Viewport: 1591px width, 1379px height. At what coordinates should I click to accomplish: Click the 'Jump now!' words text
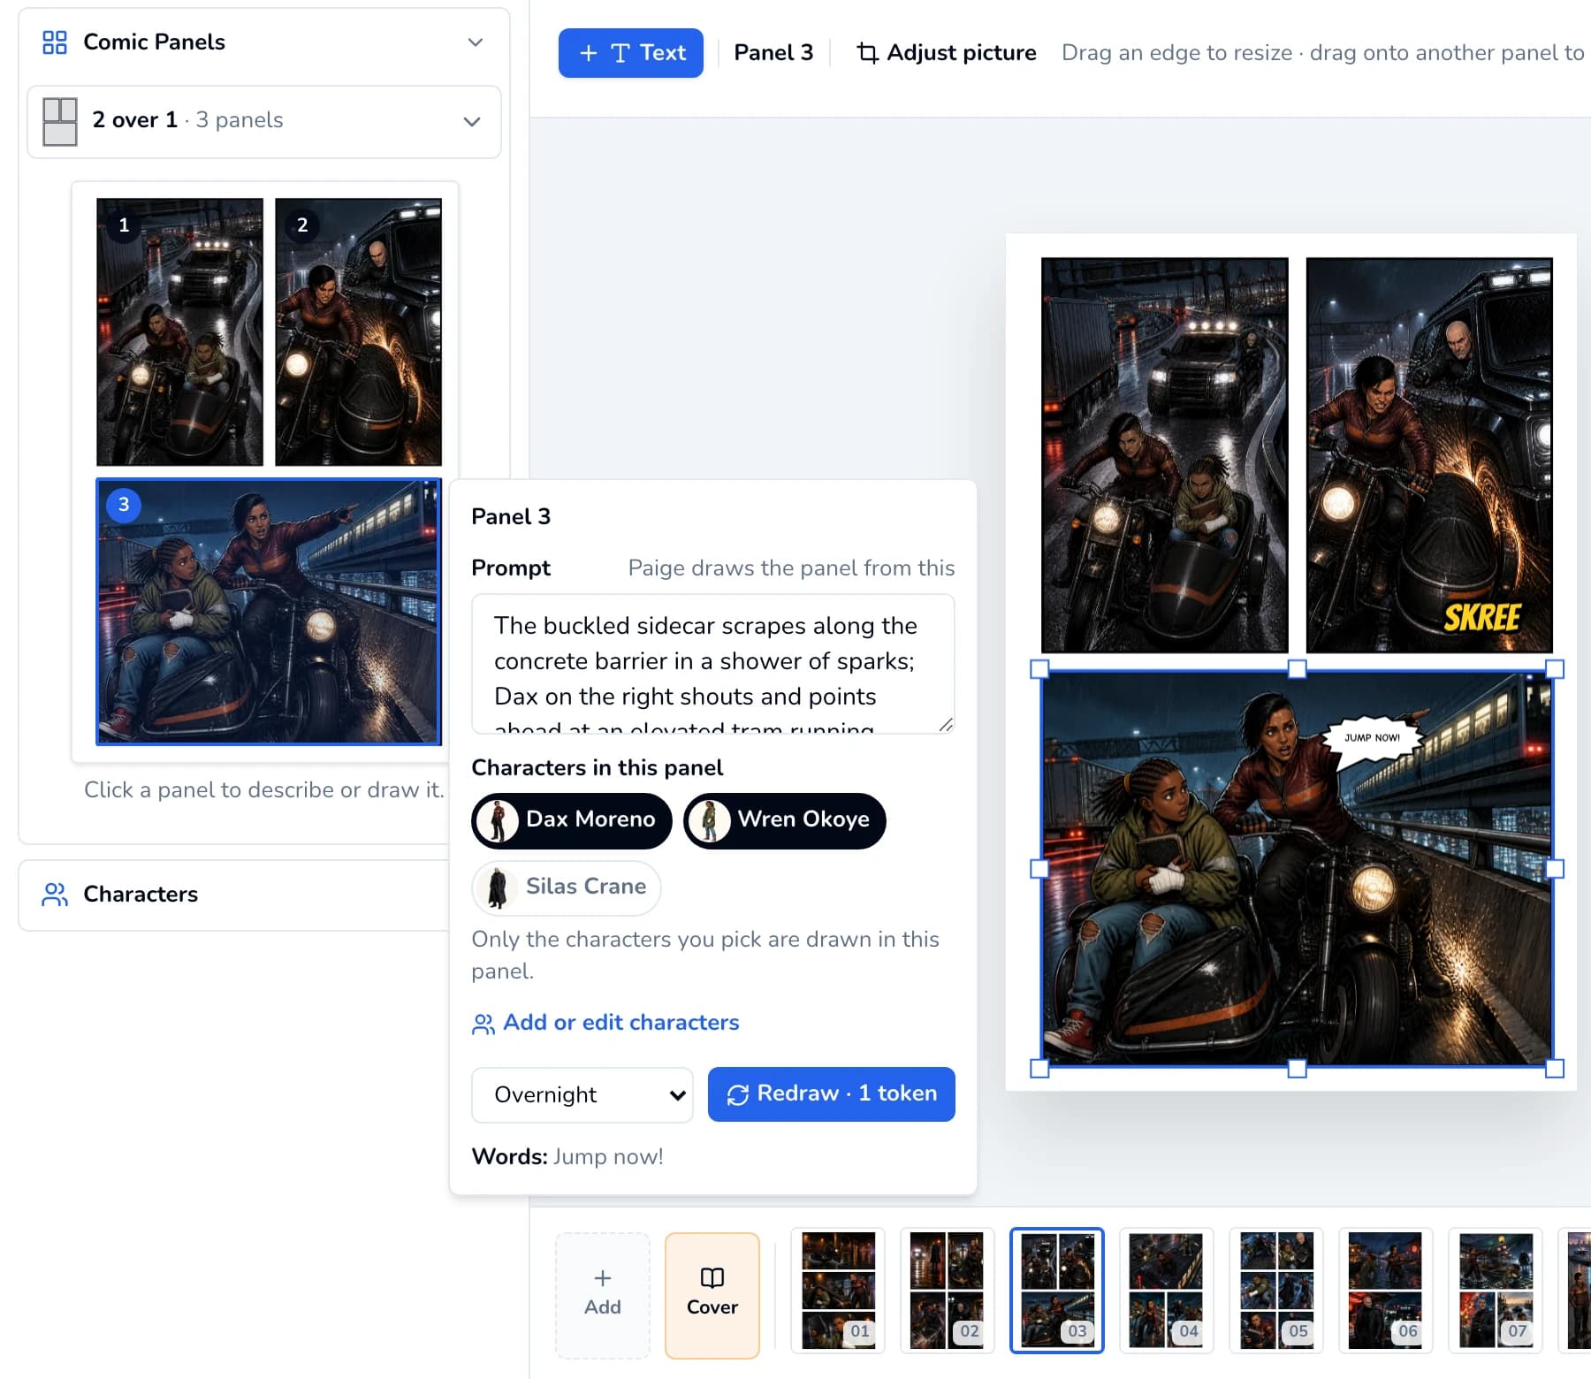608,1157
